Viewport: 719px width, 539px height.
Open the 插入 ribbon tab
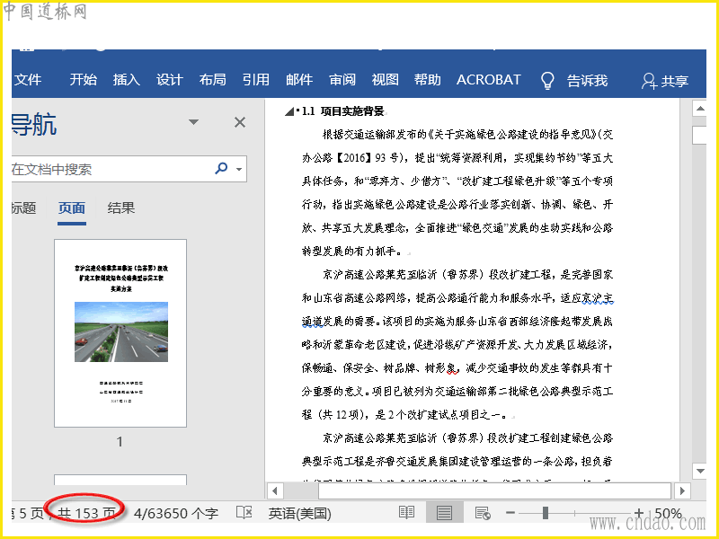pyautogui.click(x=126, y=80)
